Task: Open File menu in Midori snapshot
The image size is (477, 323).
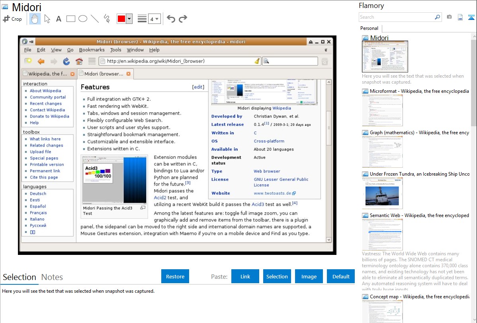Action: click(28, 50)
